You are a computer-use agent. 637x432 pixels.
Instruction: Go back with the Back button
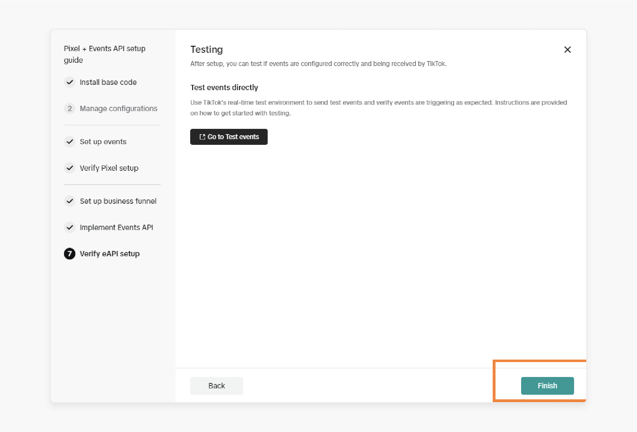coord(216,385)
